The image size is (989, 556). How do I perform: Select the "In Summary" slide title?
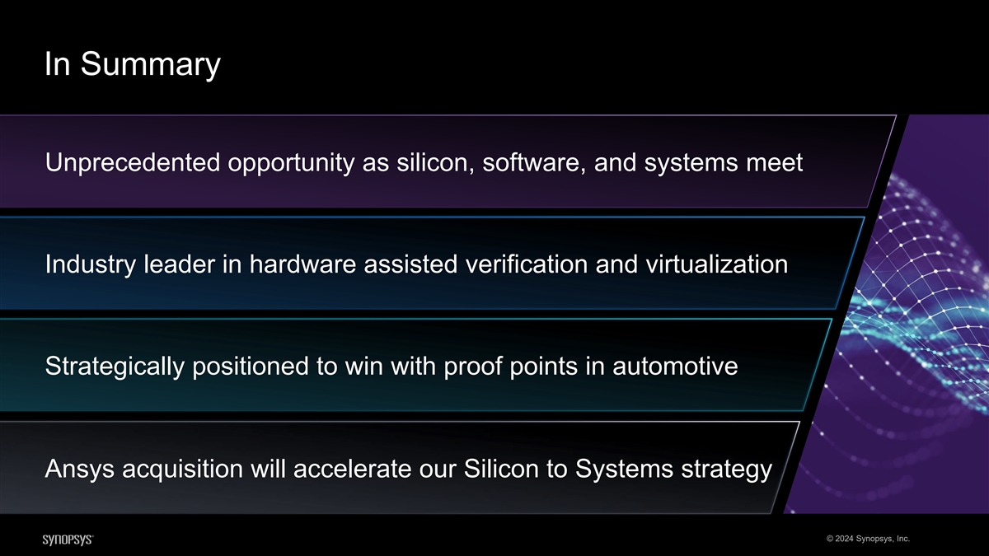point(134,64)
